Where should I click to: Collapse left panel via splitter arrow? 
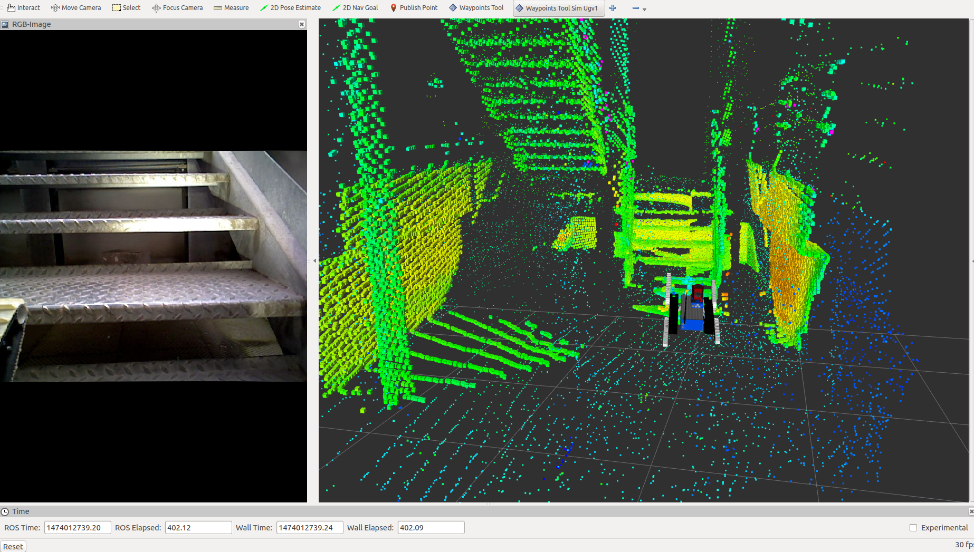point(314,260)
